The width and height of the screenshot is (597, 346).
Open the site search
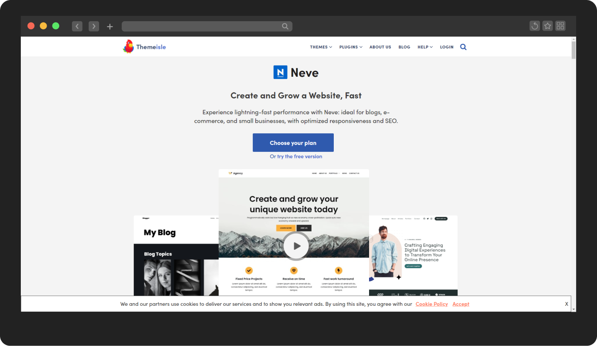pos(463,47)
